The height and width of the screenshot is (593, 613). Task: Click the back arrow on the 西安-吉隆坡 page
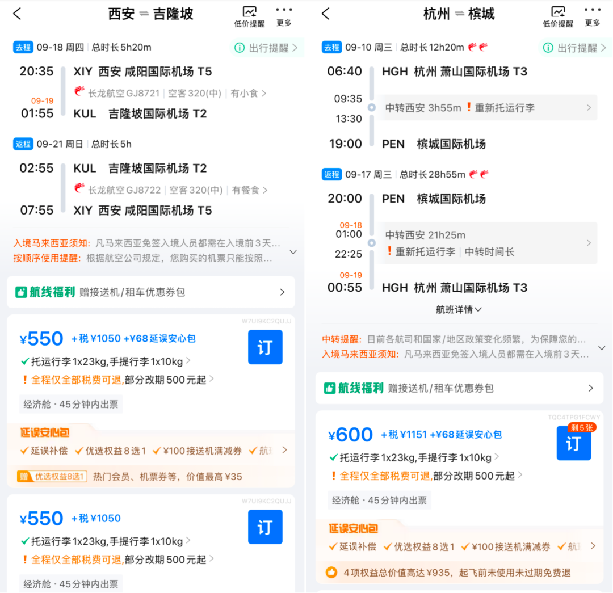coord(16,14)
